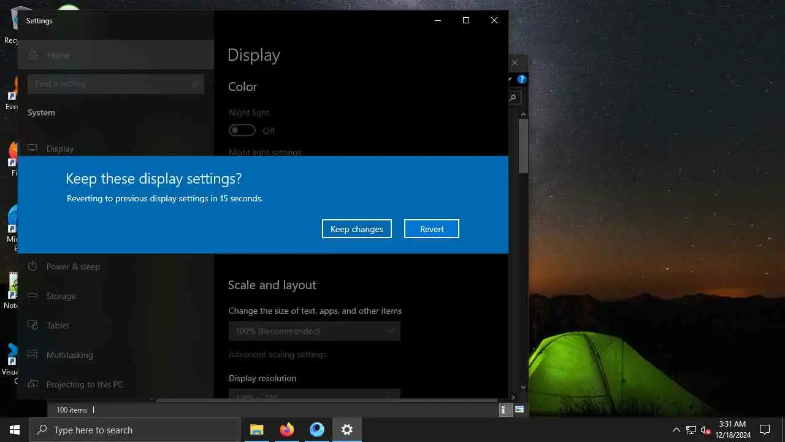Click the muted volume tray icon
The image size is (785, 442).
click(x=705, y=430)
